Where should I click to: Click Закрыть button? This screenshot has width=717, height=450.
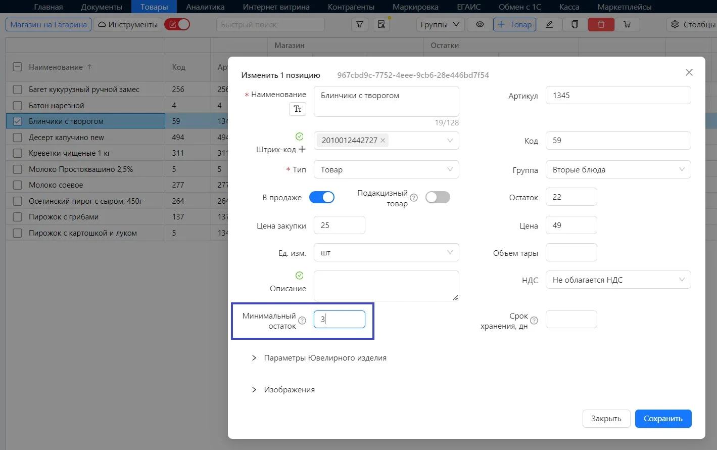[x=606, y=419]
